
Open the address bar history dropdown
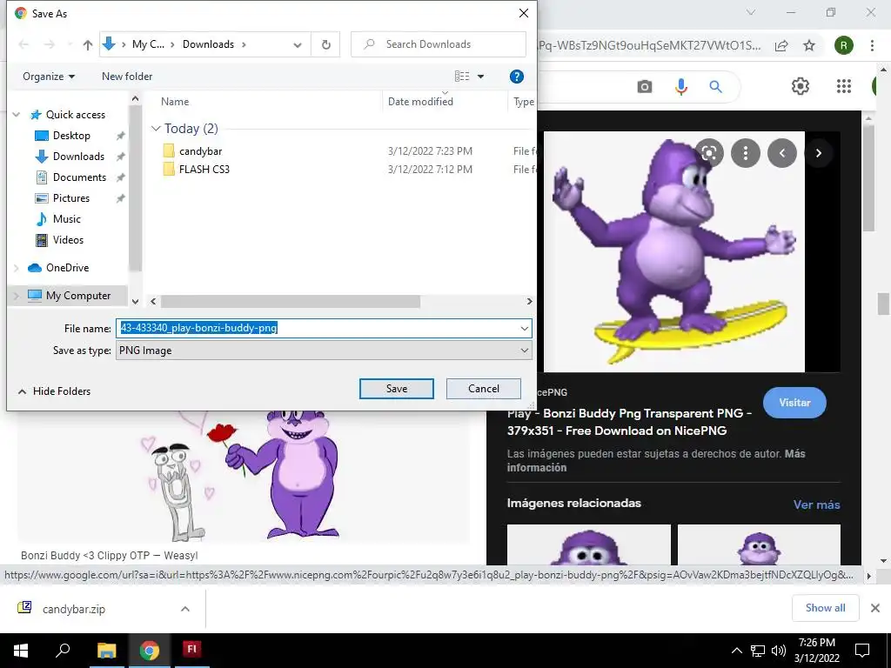[x=298, y=45]
